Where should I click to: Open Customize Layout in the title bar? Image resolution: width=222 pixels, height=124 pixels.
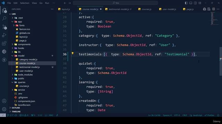[200, 3]
